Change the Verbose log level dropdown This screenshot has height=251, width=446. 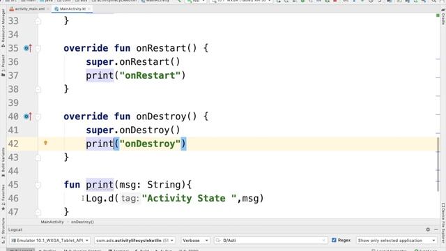[x=195, y=241]
